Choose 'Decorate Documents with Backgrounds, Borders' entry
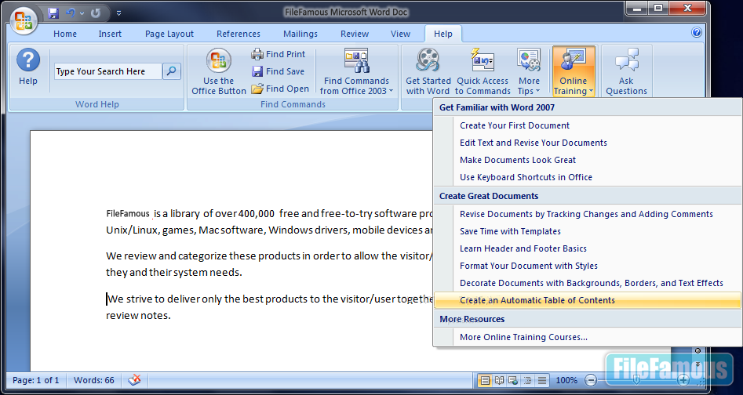Image resolution: width=743 pixels, height=395 pixels. (x=588, y=283)
